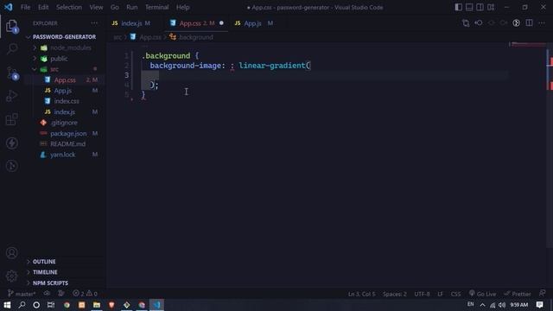
Task: Click the split editor right icon
Action: (529, 23)
